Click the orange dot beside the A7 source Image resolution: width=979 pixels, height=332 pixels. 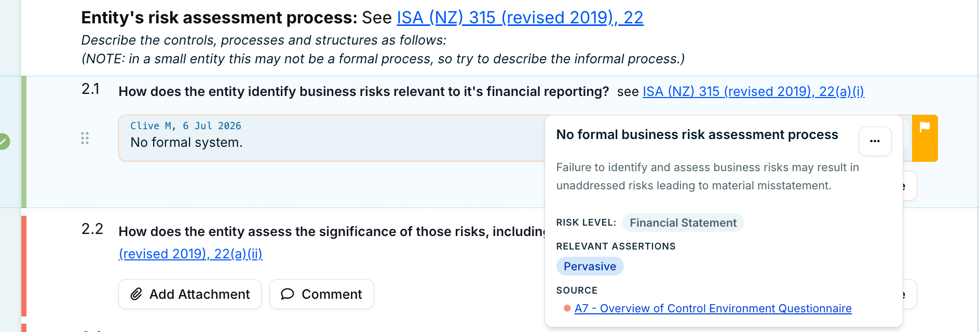tap(567, 308)
